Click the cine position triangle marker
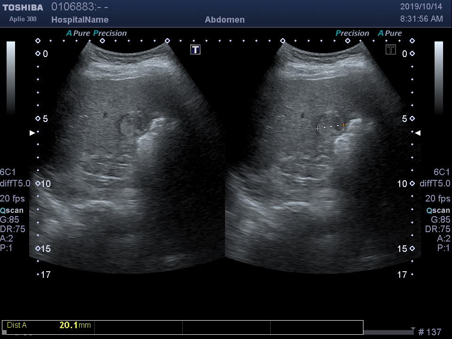The height and width of the screenshot is (339, 452). click(413, 329)
